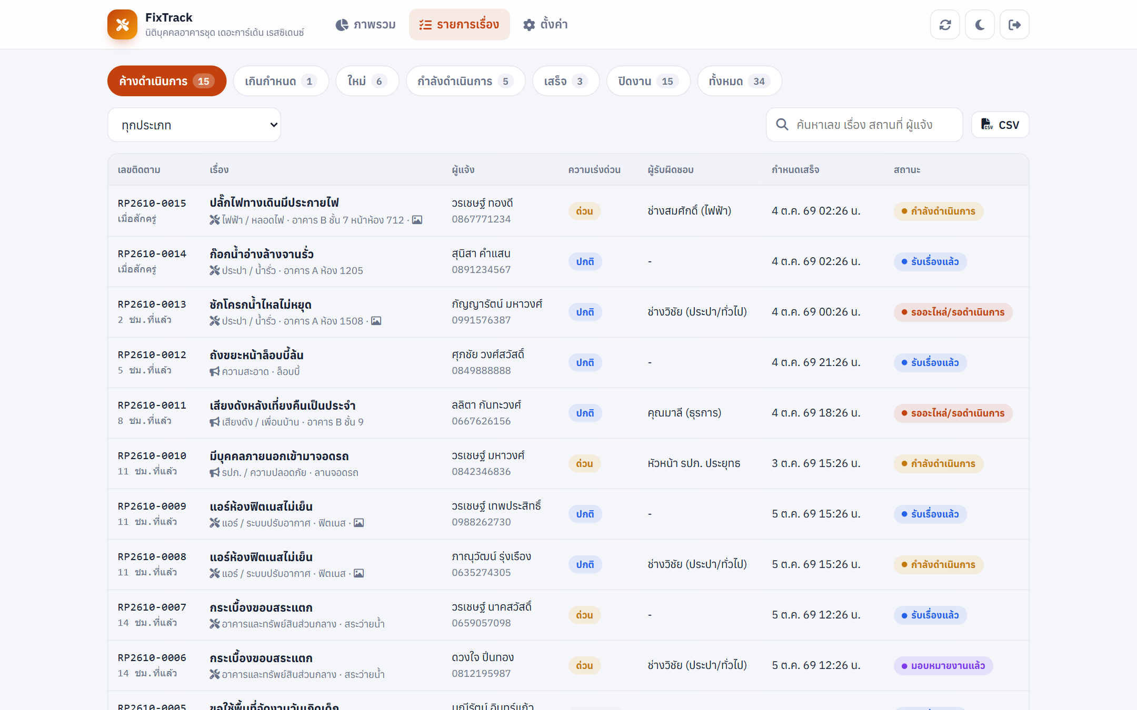Click the refresh icon button

coord(945,24)
